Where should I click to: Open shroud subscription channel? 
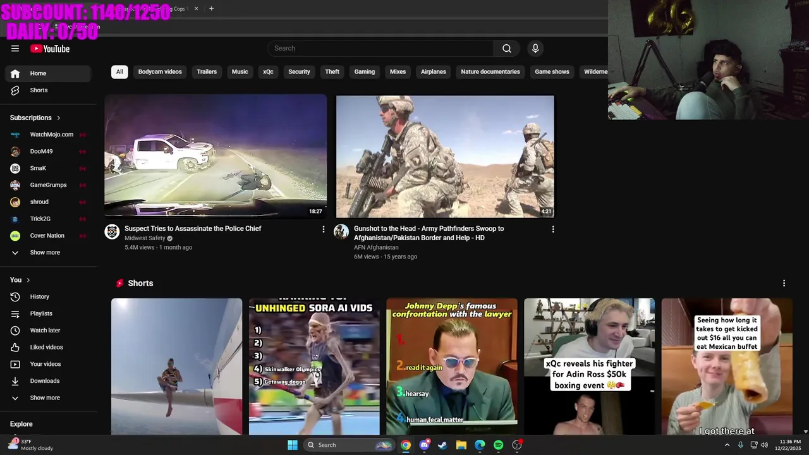48,202
